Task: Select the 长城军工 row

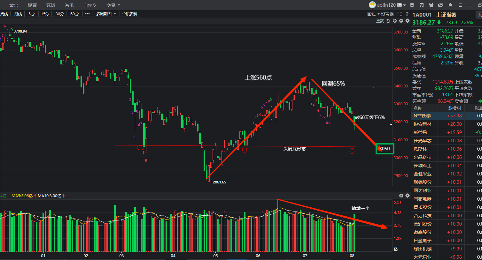Action: (447, 166)
